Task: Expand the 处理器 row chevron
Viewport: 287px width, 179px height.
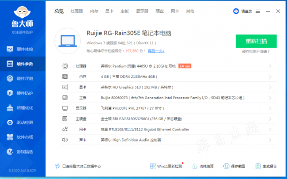Action: click(x=270, y=66)
